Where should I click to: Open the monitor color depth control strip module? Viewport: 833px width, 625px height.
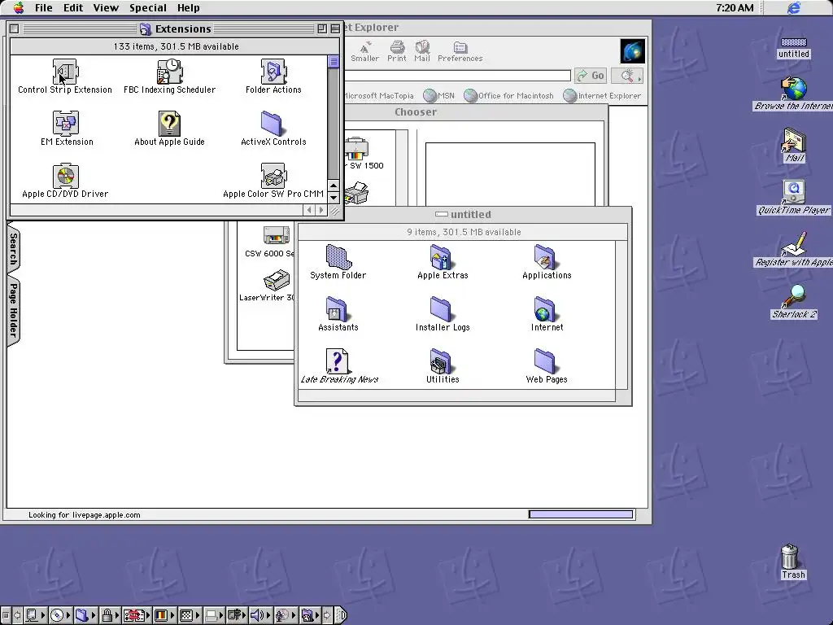coord(164,615)
